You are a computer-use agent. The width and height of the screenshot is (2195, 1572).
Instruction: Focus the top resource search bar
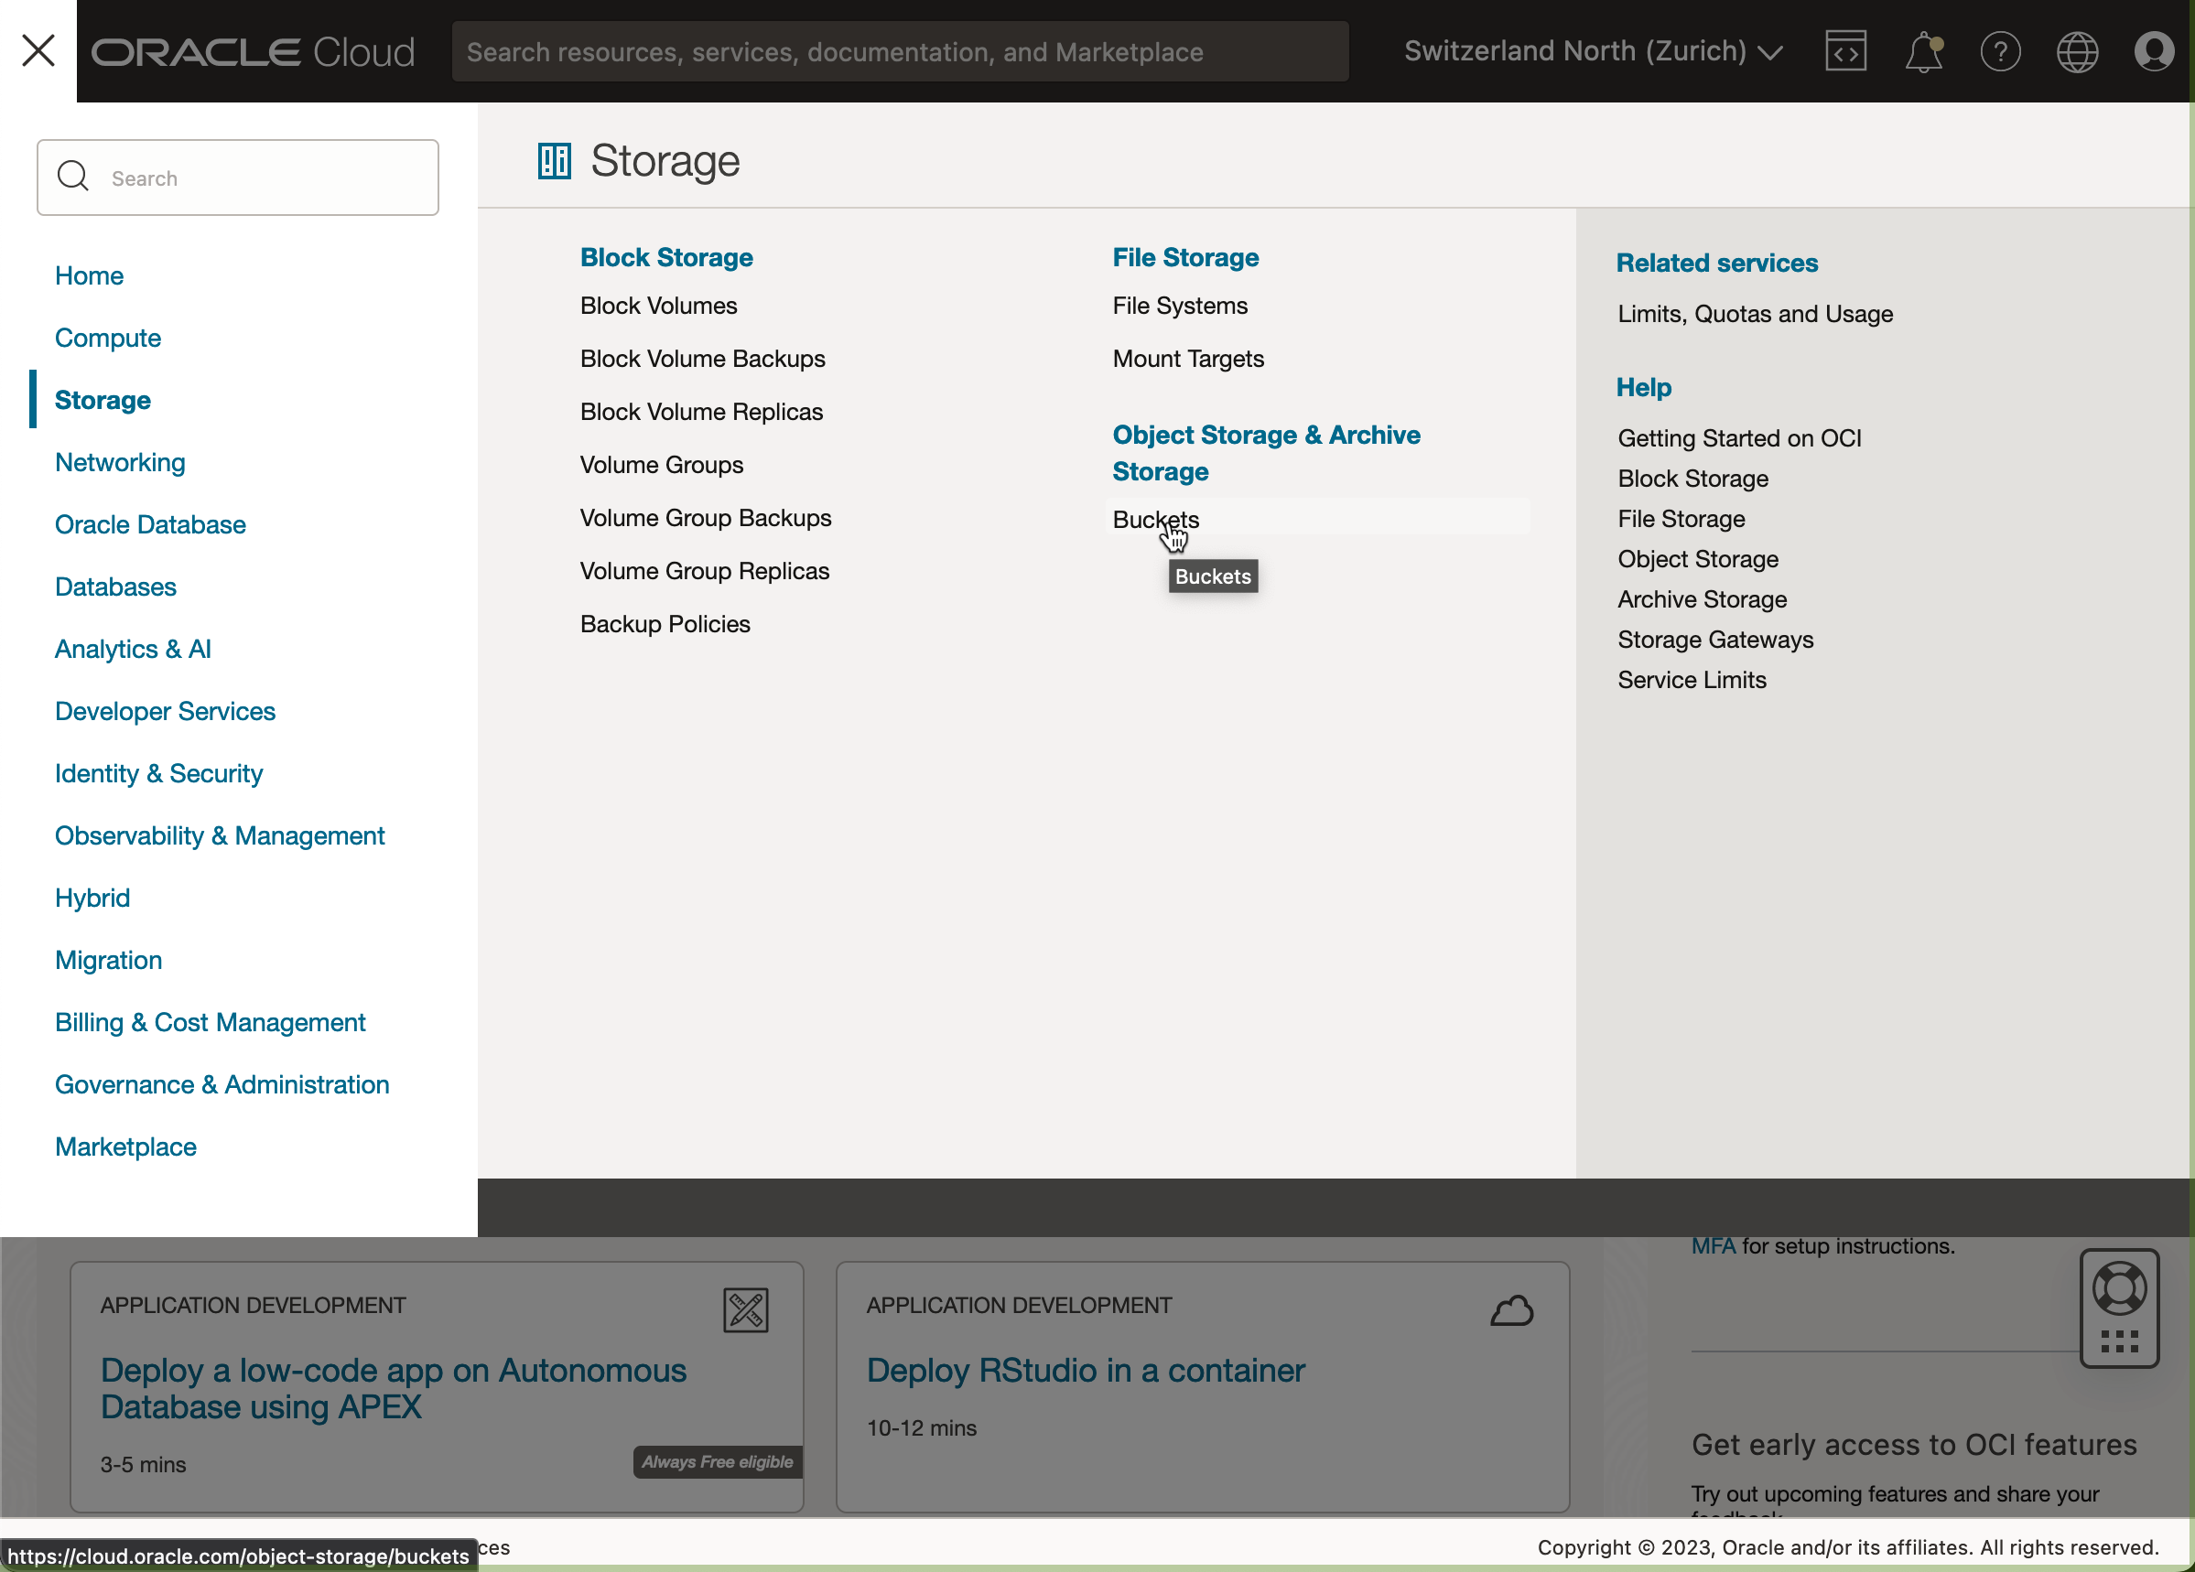(x=899, y=51)
